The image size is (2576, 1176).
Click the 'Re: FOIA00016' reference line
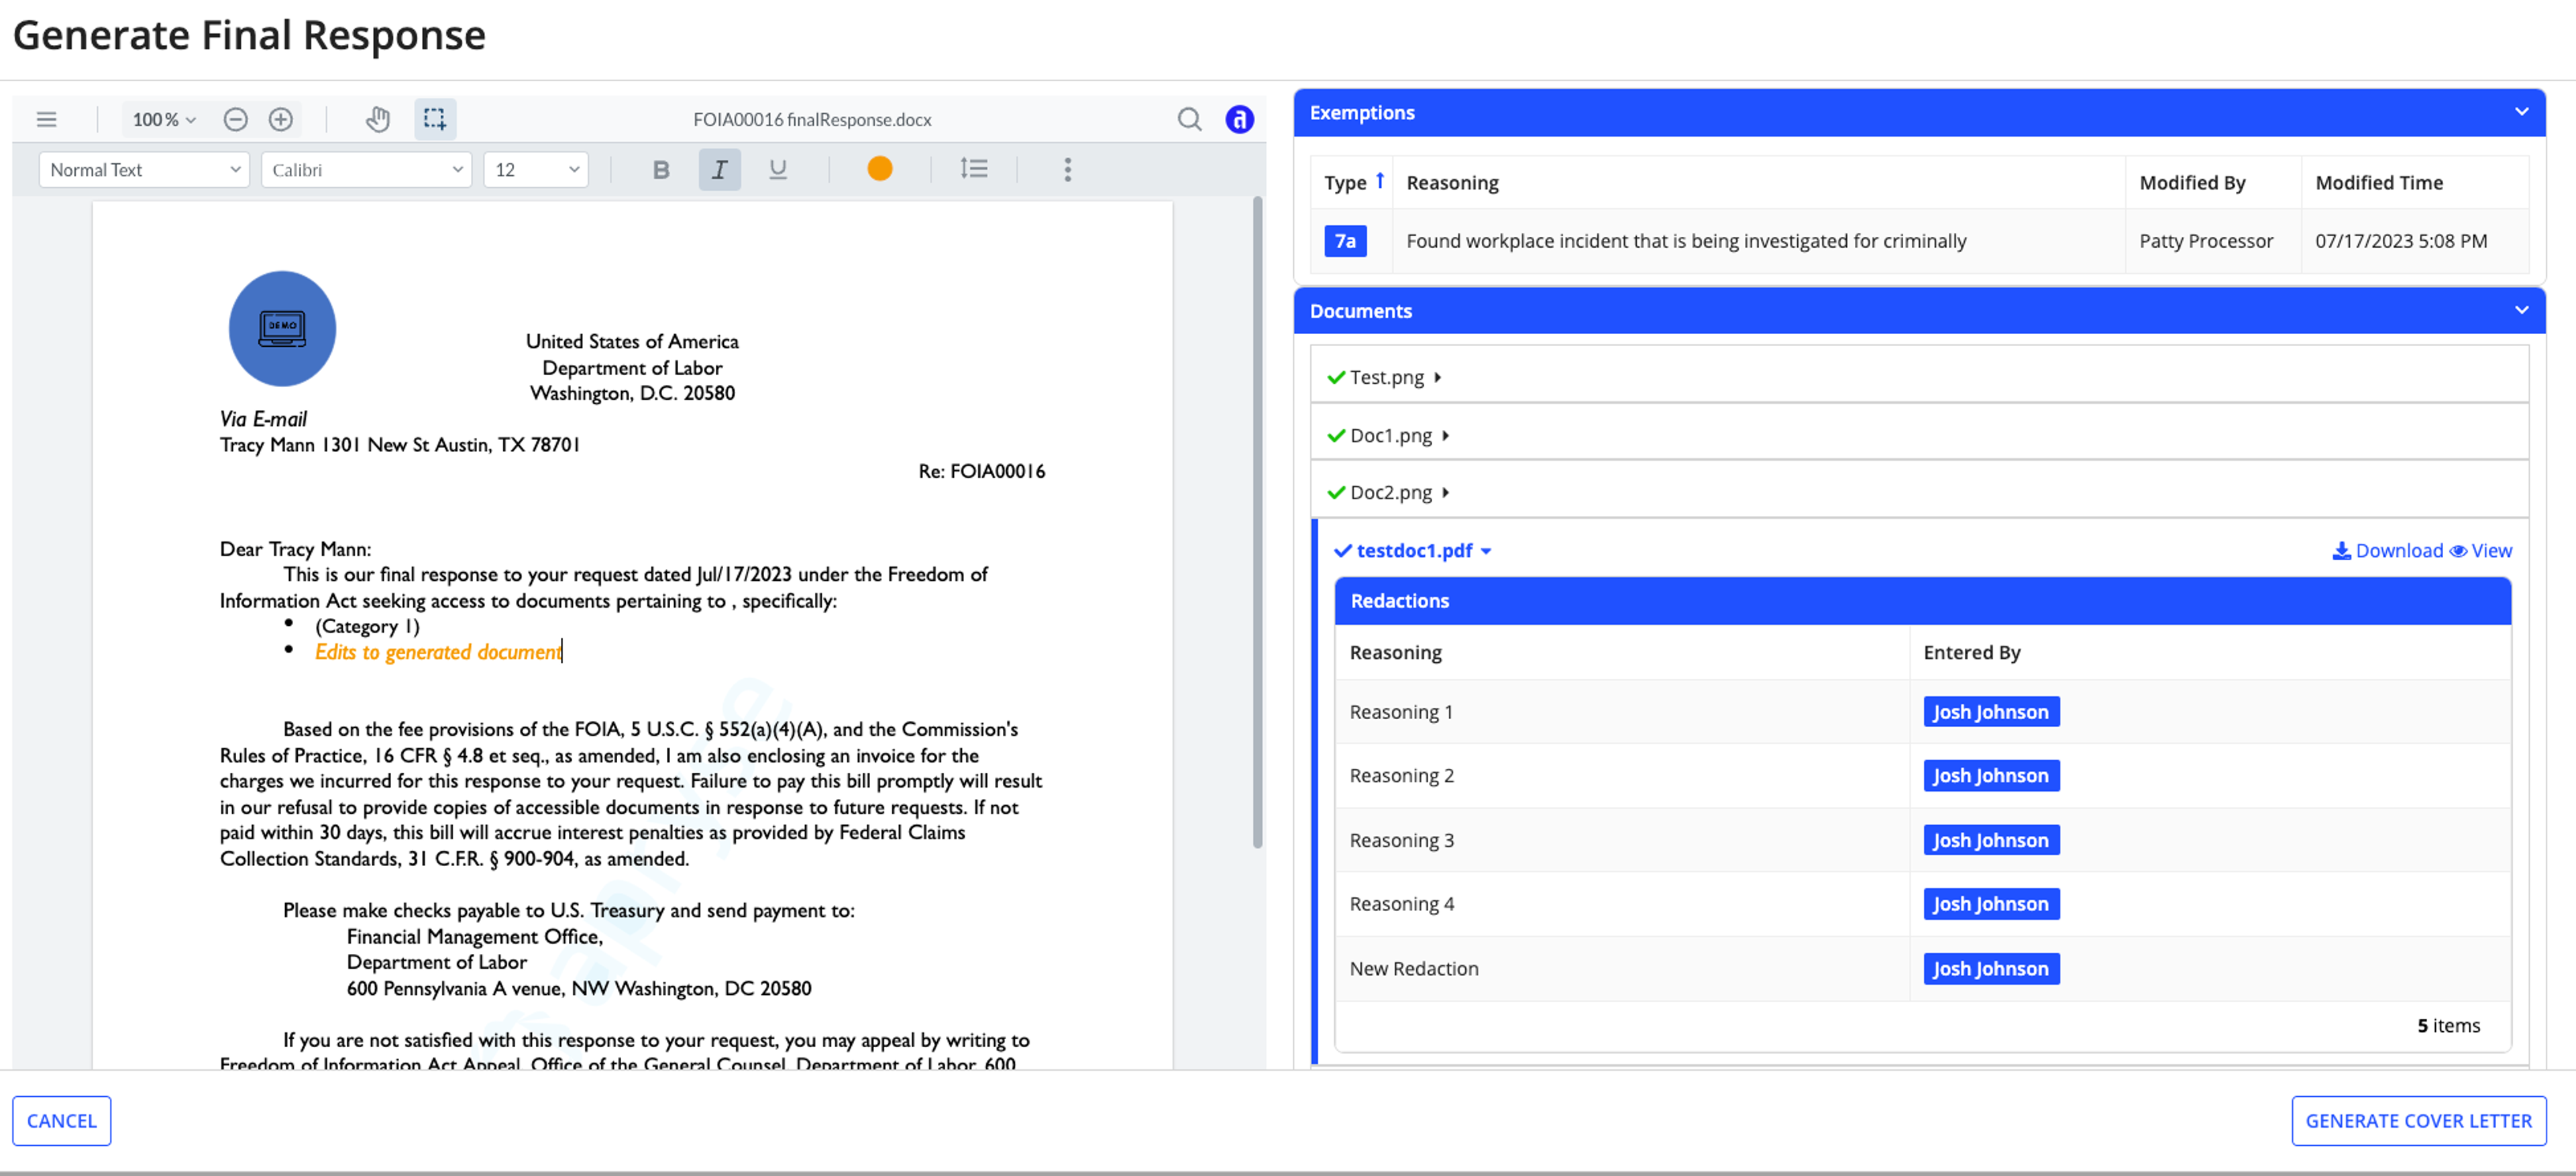click(981, 471)
